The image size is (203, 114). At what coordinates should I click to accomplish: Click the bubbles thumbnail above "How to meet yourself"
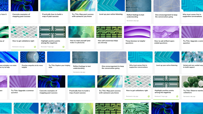(81, 32)
